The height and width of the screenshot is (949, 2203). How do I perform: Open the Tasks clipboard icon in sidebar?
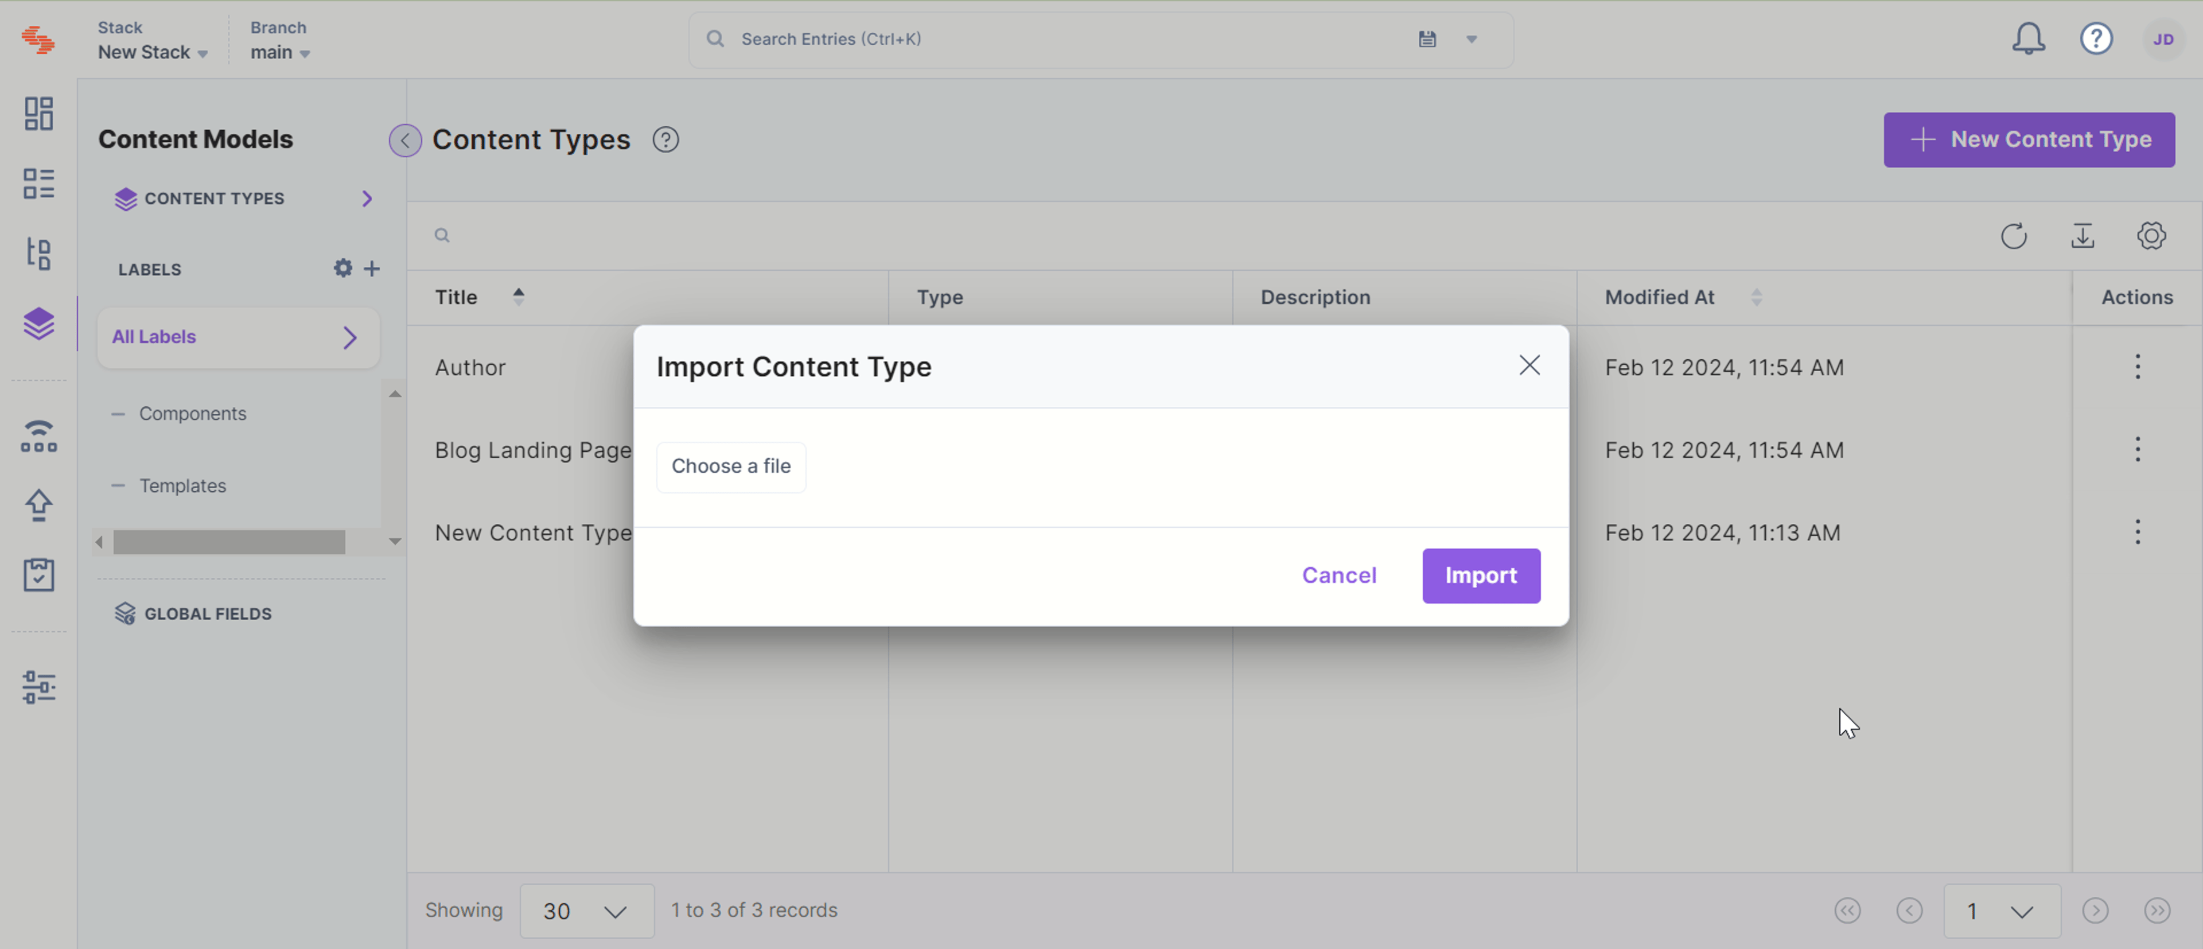click(x=38, y=574)
